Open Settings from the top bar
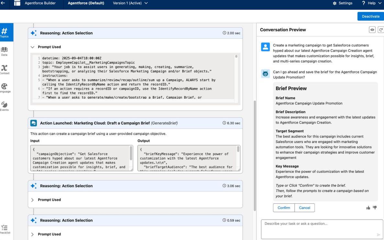The height and width of the screenshot is (240, 384). click(x=343, y=3)
